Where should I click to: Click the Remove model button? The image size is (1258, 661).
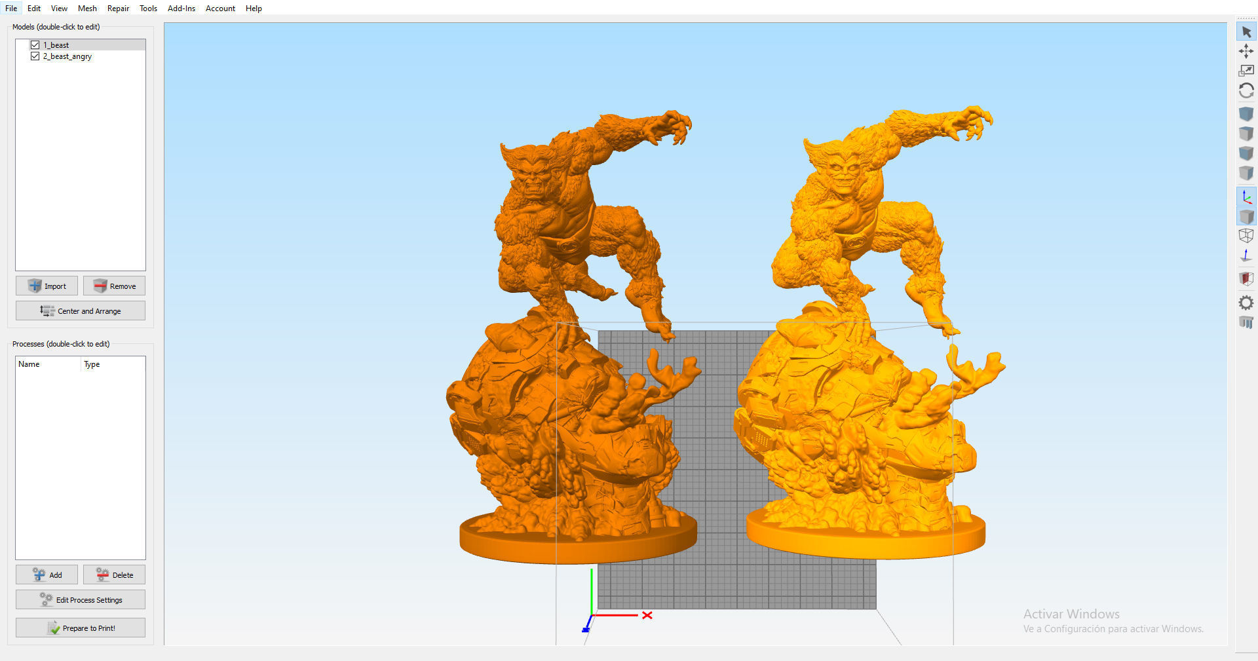tap(114, 286)
